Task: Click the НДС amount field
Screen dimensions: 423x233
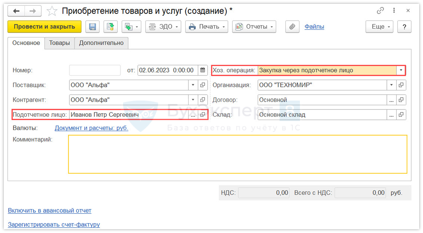Action: click(x=264, y=193)
